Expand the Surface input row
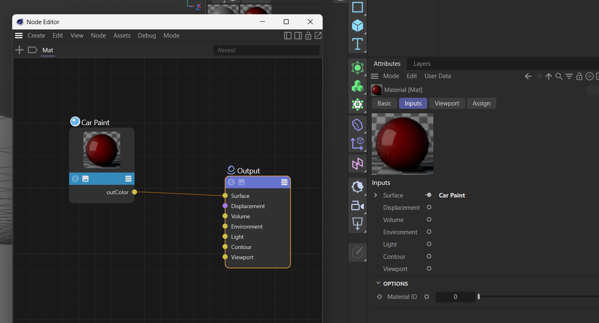This screenshot has height=323, width=599. click(x=375, y=195)
